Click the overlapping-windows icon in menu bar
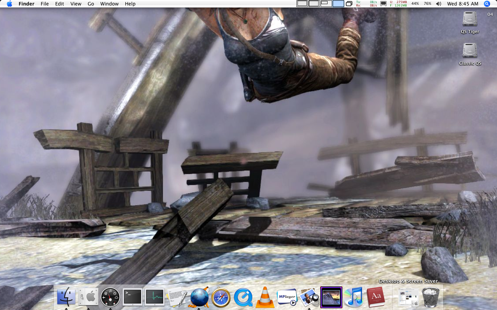Image resolution: width=497 pixels, height=310 pixels. 349,4
